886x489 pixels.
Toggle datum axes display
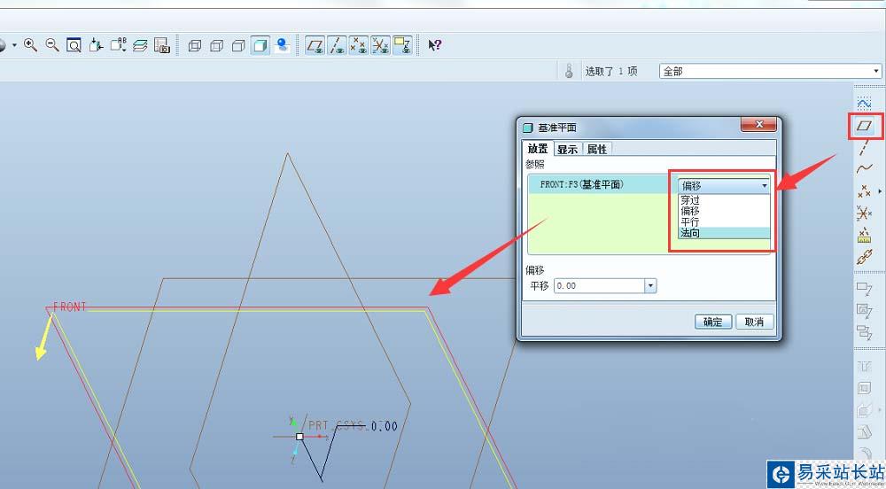[x=338, y=45]
